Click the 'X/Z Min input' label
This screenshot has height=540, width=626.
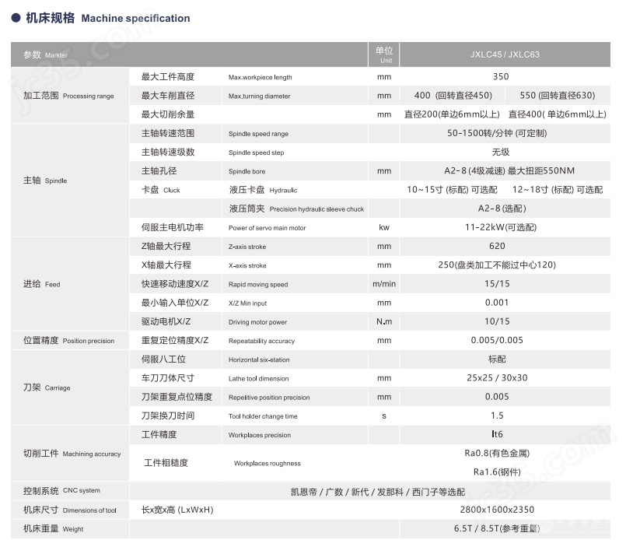[247, 303]
